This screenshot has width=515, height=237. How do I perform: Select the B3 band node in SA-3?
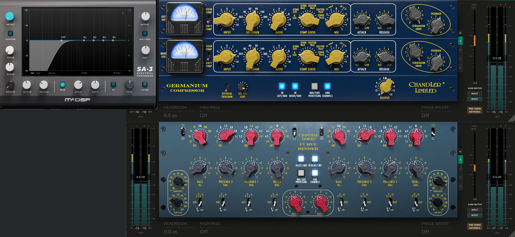point(104,40)
